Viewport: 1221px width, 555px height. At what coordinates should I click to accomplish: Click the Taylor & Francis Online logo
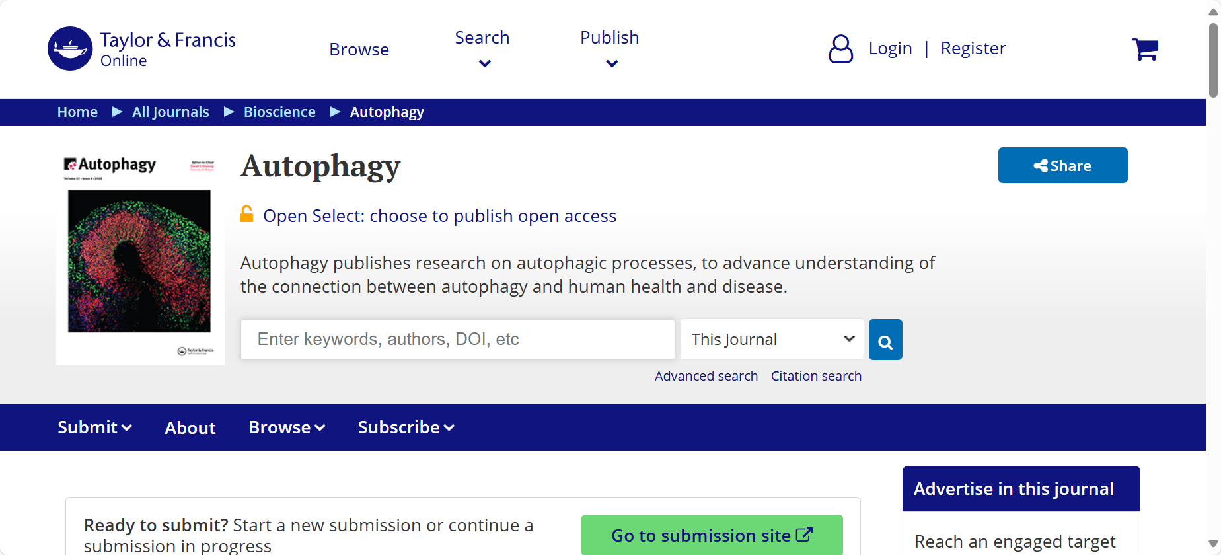click(x=141, y=48)
